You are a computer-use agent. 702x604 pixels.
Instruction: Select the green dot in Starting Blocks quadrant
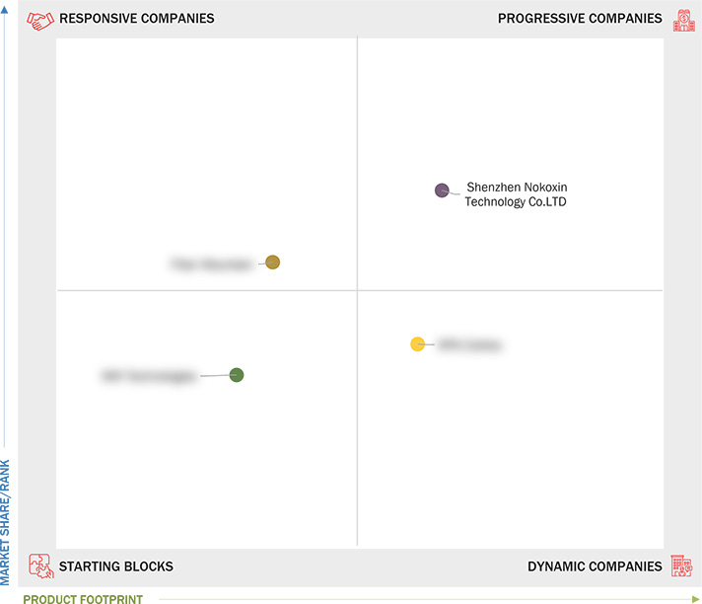[x=237, y=375]
